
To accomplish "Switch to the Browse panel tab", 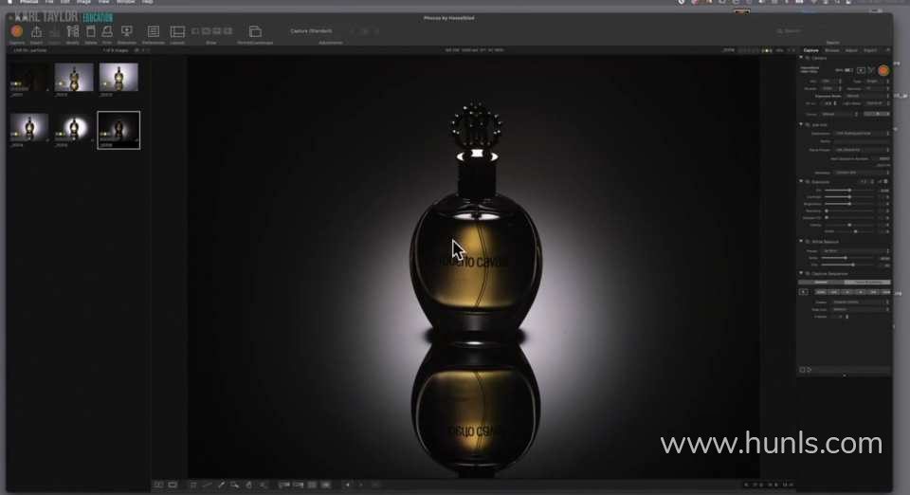I will click(831, 50).
